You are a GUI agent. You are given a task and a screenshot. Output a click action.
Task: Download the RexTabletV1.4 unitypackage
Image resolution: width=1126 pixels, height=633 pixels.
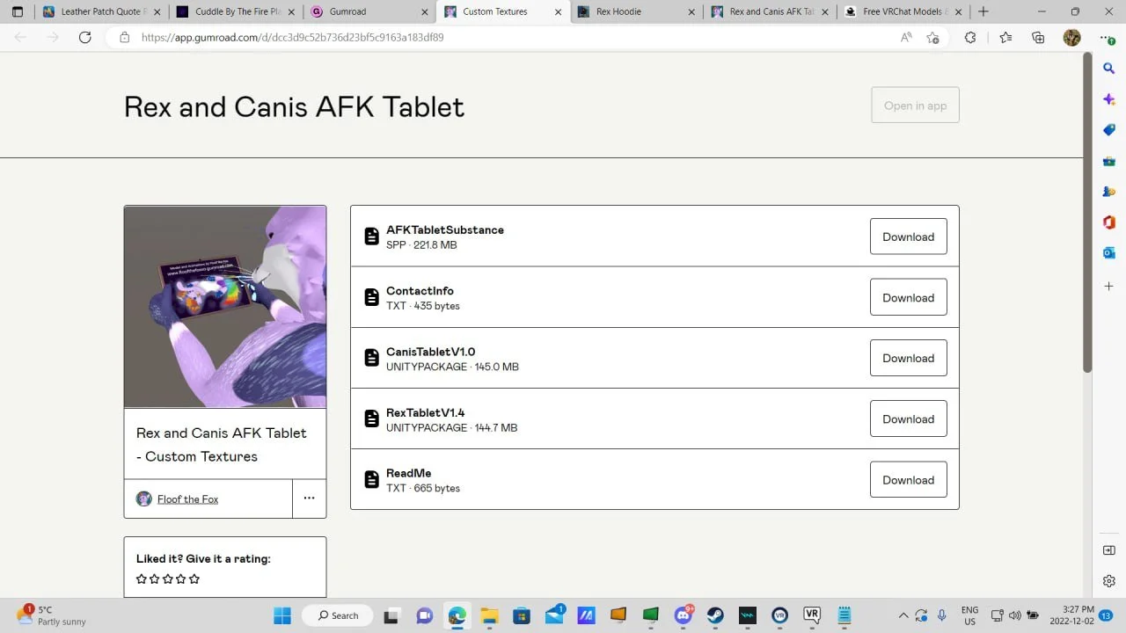(908, 418)
